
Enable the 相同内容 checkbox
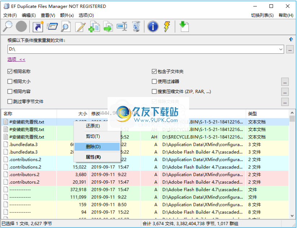10,92
